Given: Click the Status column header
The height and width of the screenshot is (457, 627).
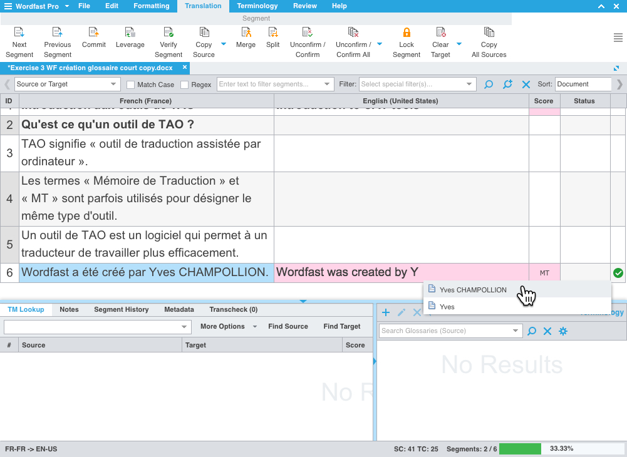Looking at the screenshot, I should click(584, 101).
